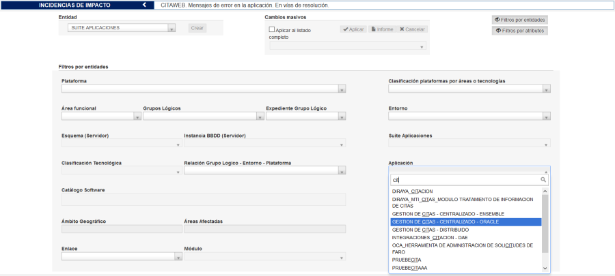Enable Aplicar al listado completo checkbox

[x=271, y=30]
